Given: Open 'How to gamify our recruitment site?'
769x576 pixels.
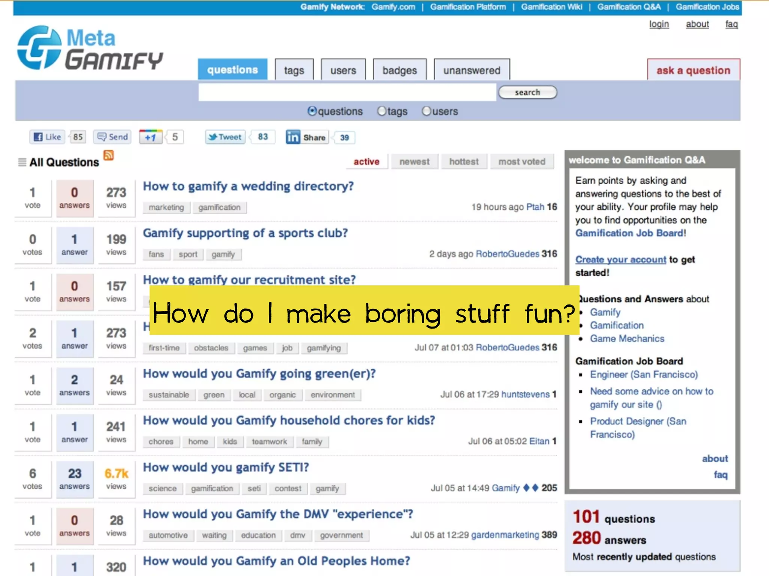Looking at the screenshot, I should 249,280.
